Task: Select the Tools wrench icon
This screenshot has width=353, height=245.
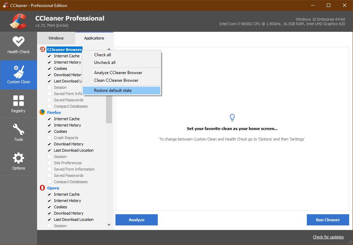Action: pos(18,129)
